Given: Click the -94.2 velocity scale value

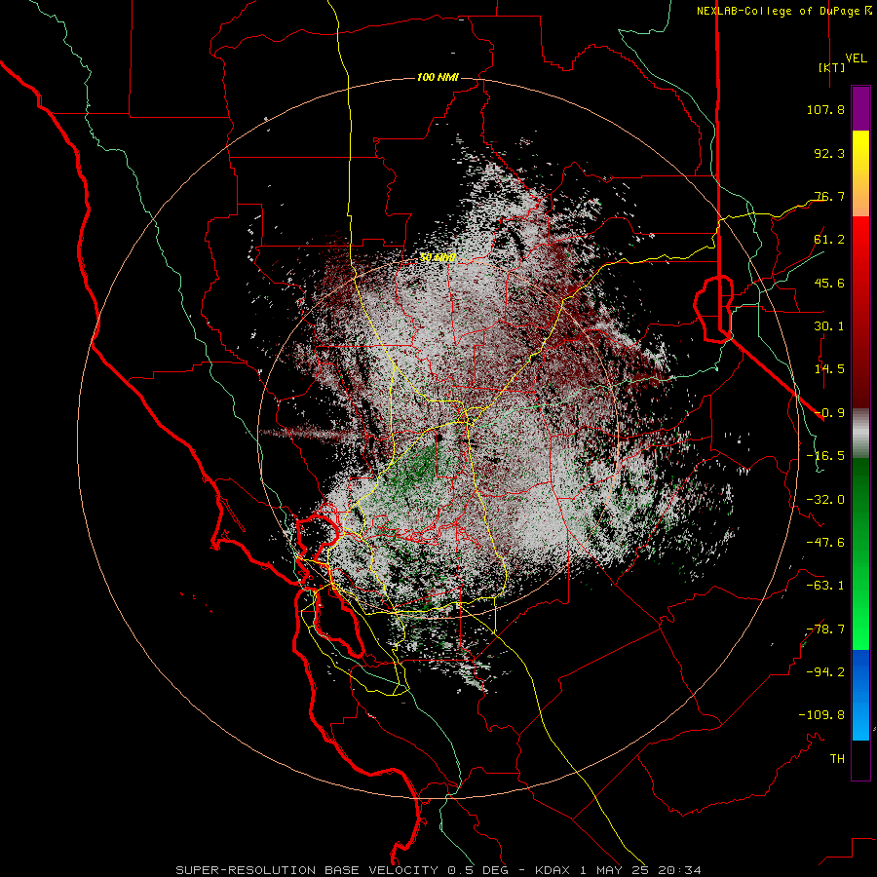Looking at the screenshot, I should (825, 672).
